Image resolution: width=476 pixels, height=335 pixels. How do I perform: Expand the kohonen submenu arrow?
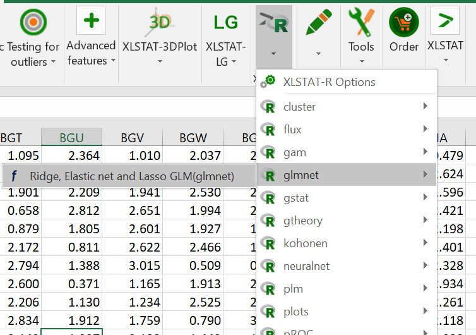pos(425,243)
